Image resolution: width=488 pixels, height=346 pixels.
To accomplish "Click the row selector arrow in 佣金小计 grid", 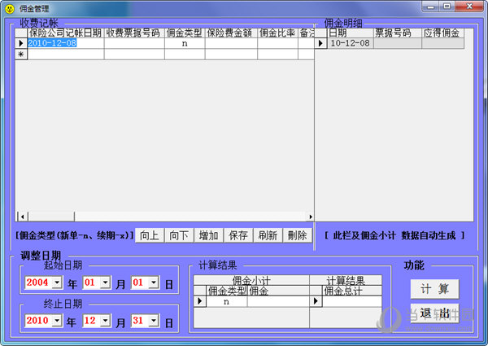I will (200, 301).
